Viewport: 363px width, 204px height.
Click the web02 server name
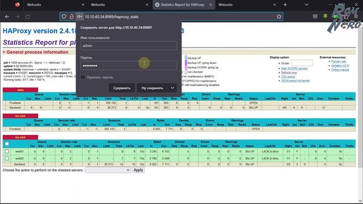point(19,159)
